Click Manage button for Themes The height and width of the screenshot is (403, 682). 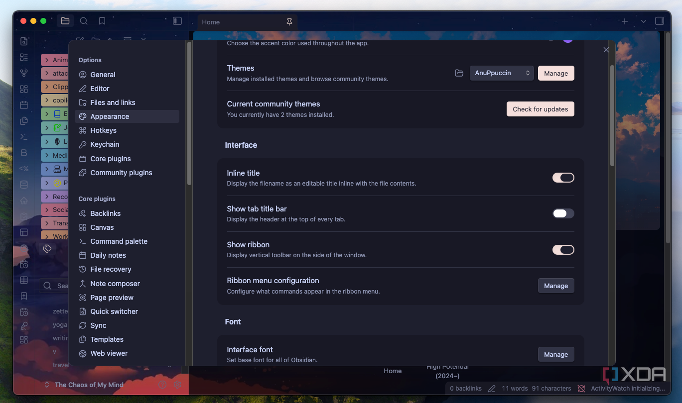pyautogui.click(x=556, y=73)
